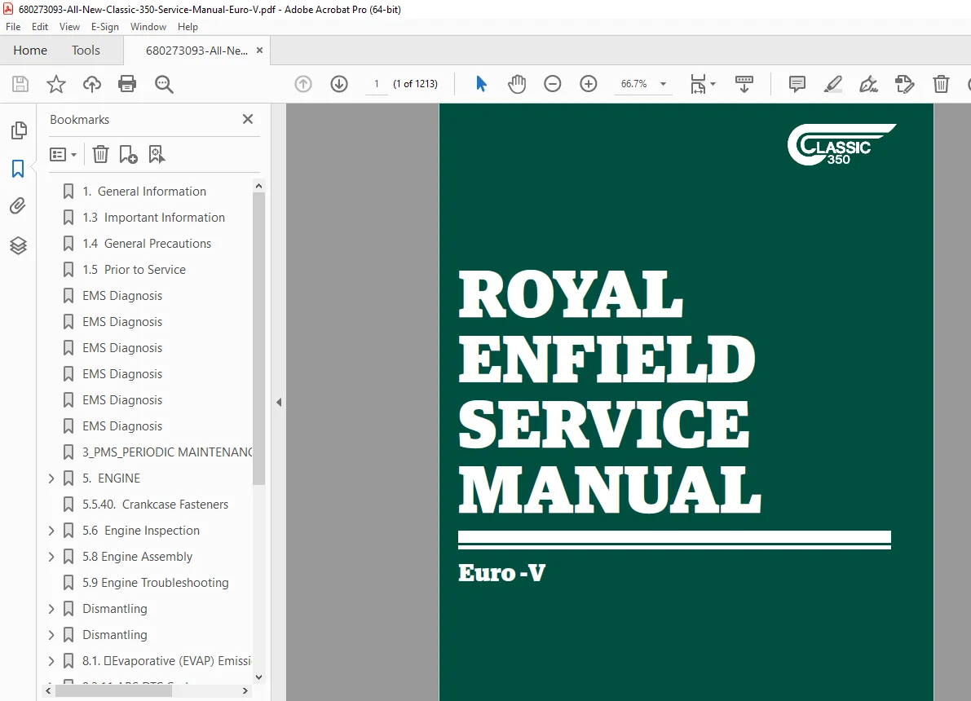Open the Find text magnifier icon
The width and height of the screenshot is (971, 701).
[164, 84]
